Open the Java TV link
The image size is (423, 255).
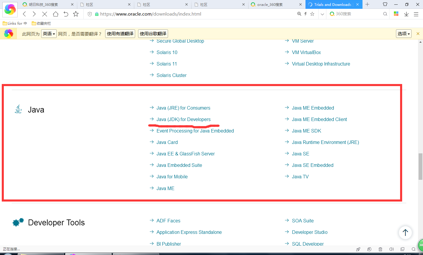300,177
